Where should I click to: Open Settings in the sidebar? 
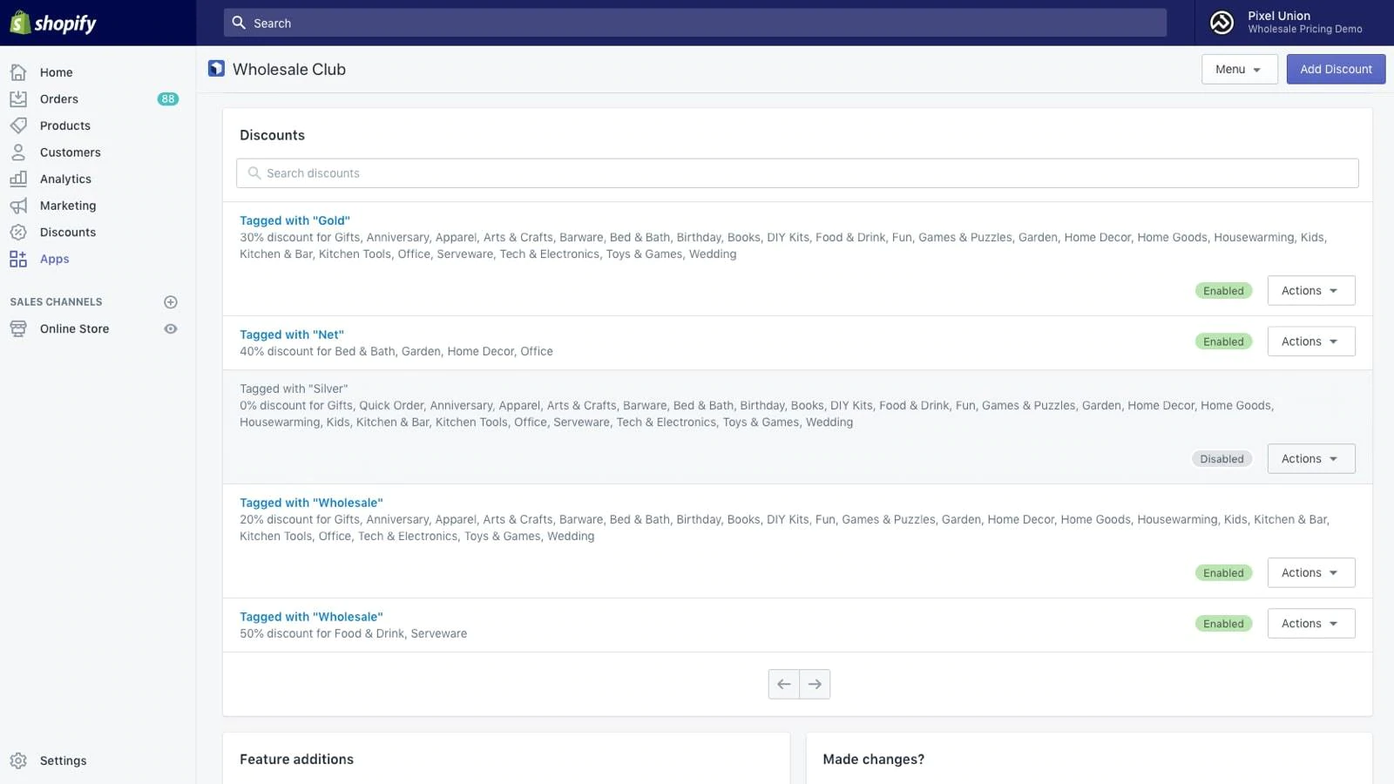63,760
